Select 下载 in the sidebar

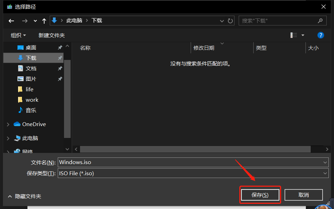(x=33, y=58)
